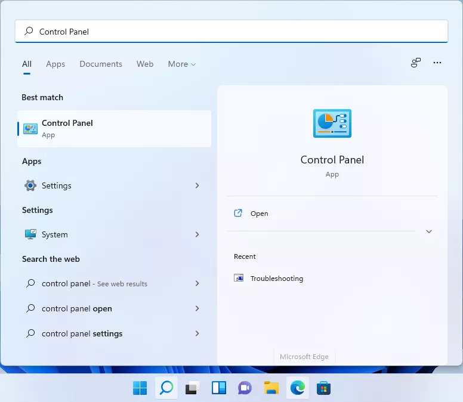The width and height of the screenshot is (463, 402).
Task: Select the Web filter tab
Action: 145,64
